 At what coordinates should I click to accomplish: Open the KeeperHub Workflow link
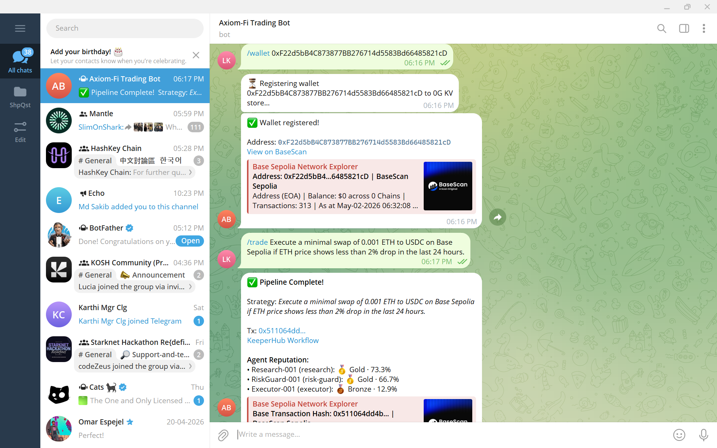(x=283, y=340)
